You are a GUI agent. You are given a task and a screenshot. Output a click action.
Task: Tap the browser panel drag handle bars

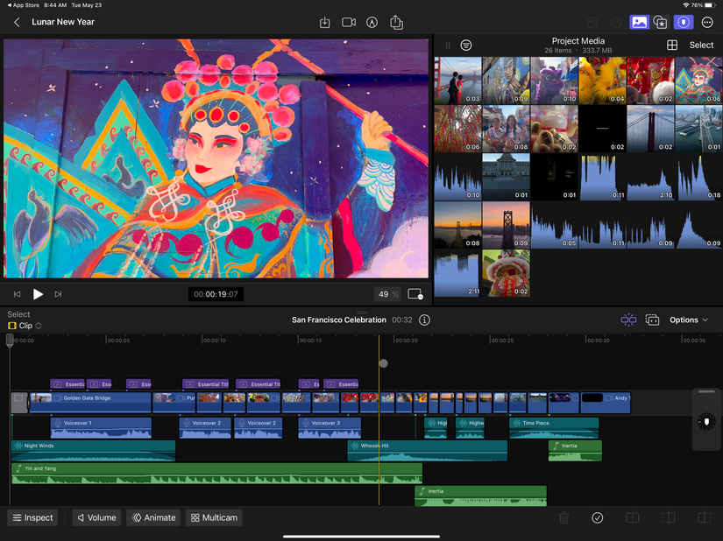pyautogui.click(x=447, y=46)
